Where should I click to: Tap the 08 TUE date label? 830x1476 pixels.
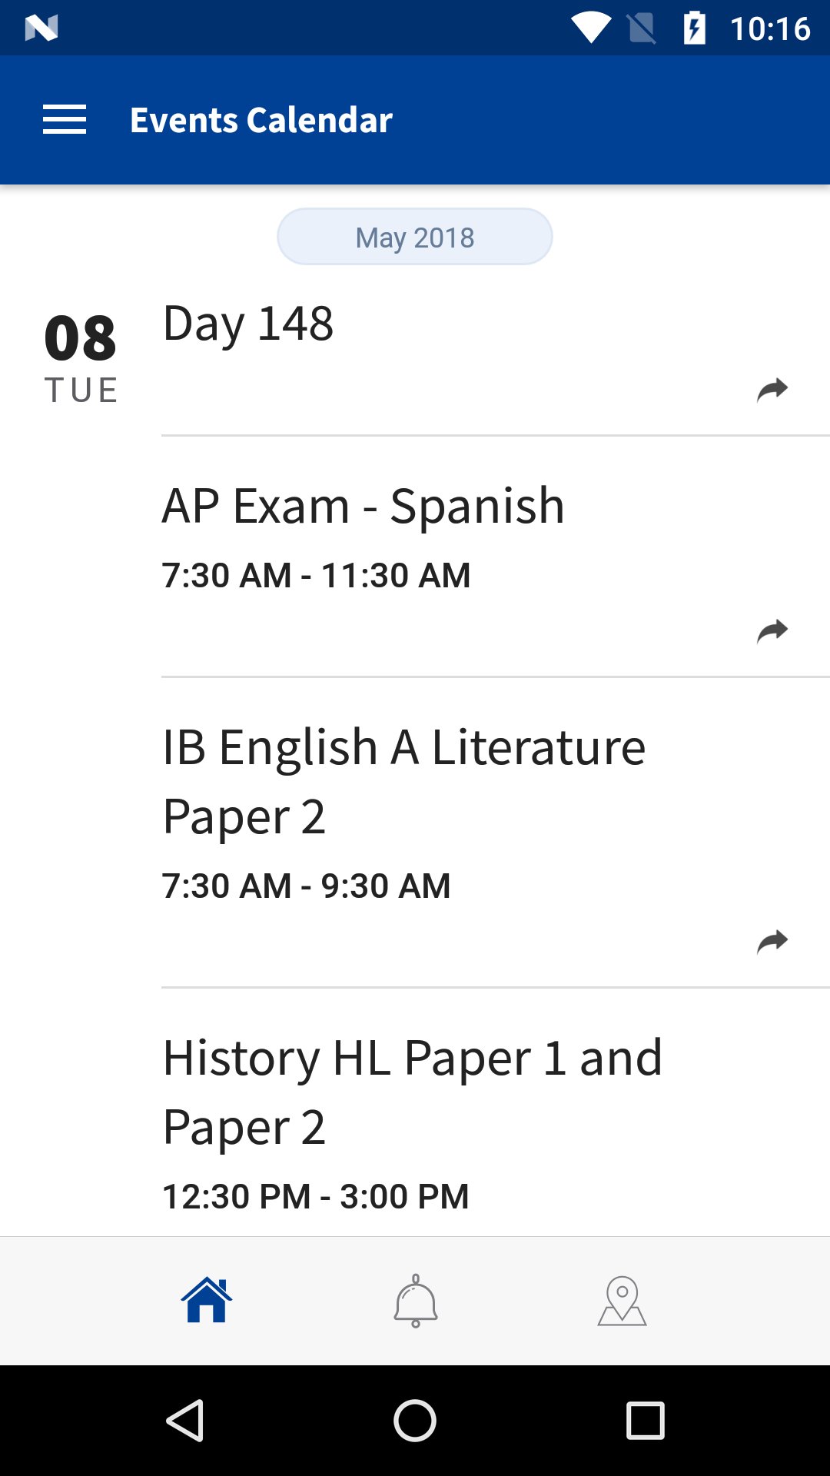[x=81, y=357]
